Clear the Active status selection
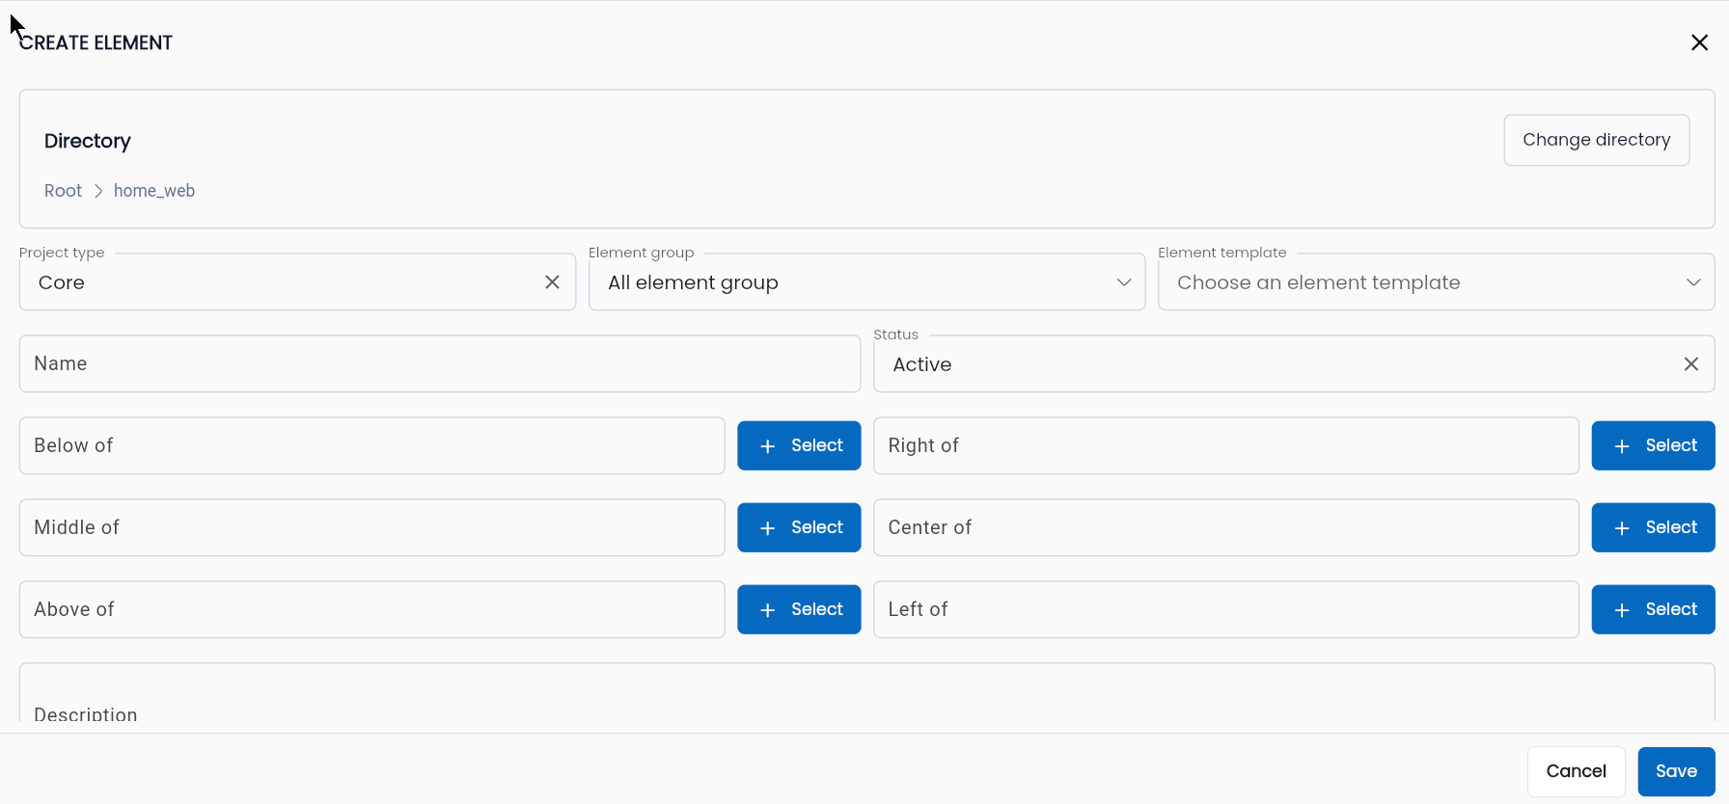This screenshot has width=1729, height=804. point(1690,364)
